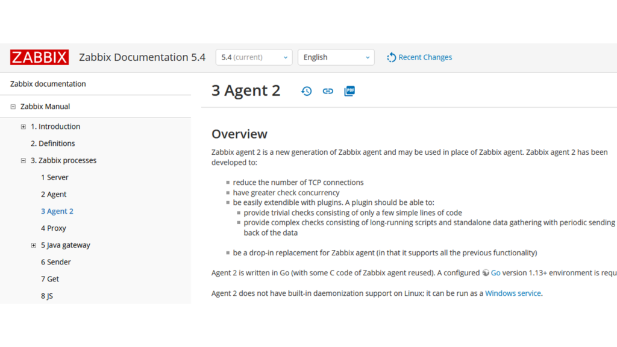Click the Recent Changes icon

392,57
